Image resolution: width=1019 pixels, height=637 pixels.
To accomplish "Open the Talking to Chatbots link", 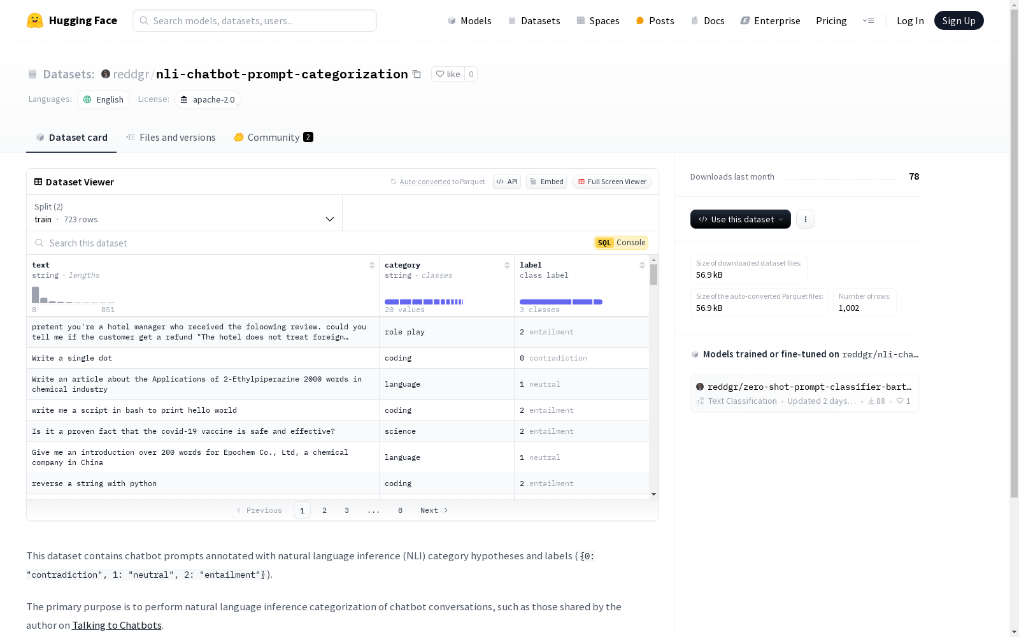I will pos(117,625).
